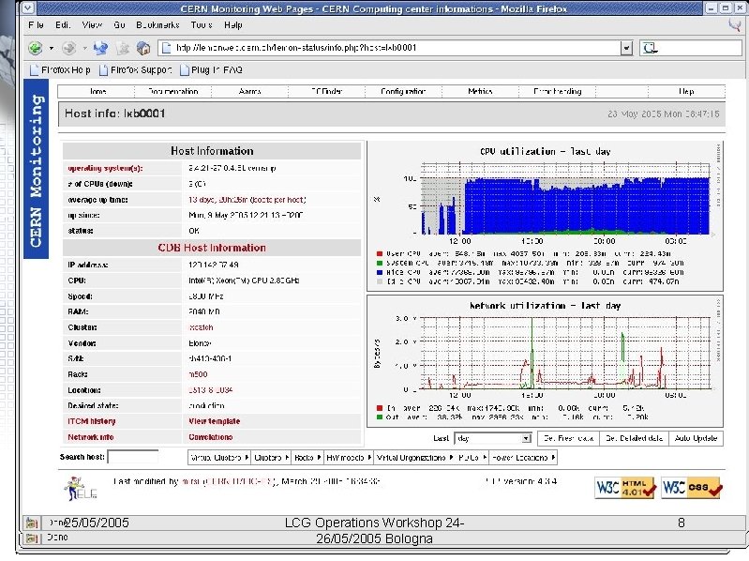The image size is (749, 561).
Task: Open Forward history dropdown arrow
Action: [x=84, y=48]
